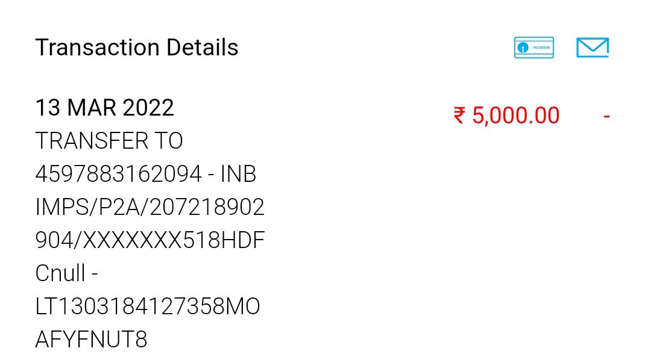Image resolution: width=651 pixels, height=360 pixels.
Task: Tap the 904/XXXXXXX518HDF line
Action: (x=149, y=241)
